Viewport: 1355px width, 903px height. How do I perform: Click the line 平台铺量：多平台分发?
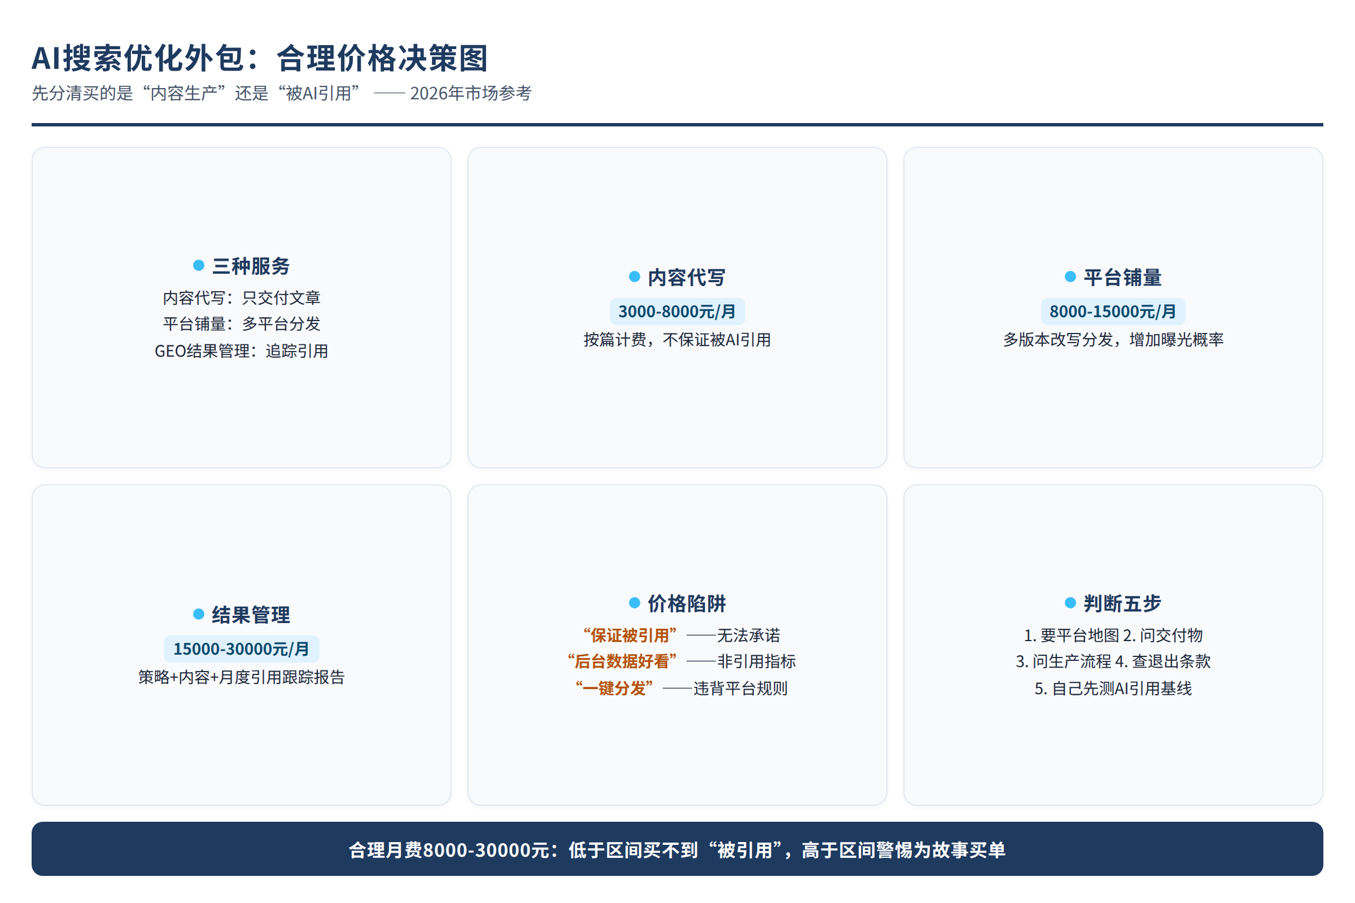pyautogui.click(x=242, y=323)
